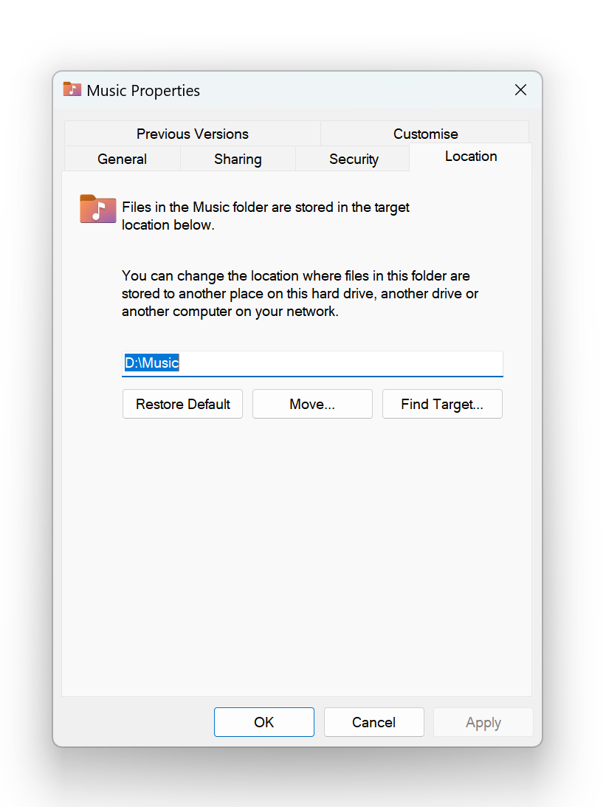This screenshot has height=807, width=606.
Task: Click the Music Properties title text
Action: (143, 91)
